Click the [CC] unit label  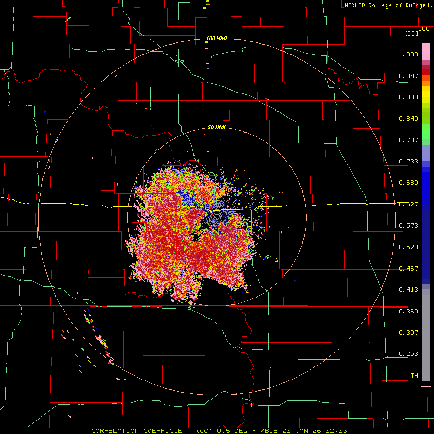pos(412,33)
